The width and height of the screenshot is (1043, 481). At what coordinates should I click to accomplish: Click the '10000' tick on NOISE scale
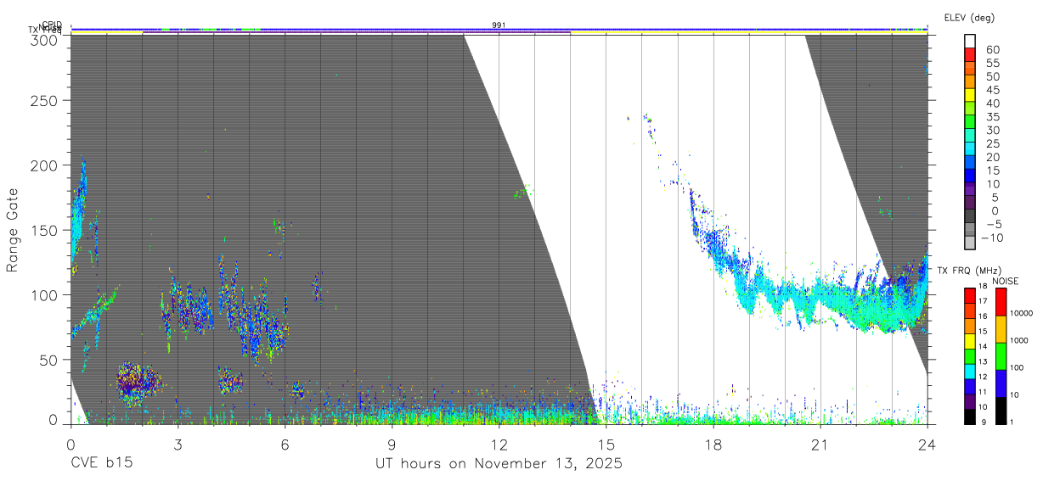pos(1023,313)
